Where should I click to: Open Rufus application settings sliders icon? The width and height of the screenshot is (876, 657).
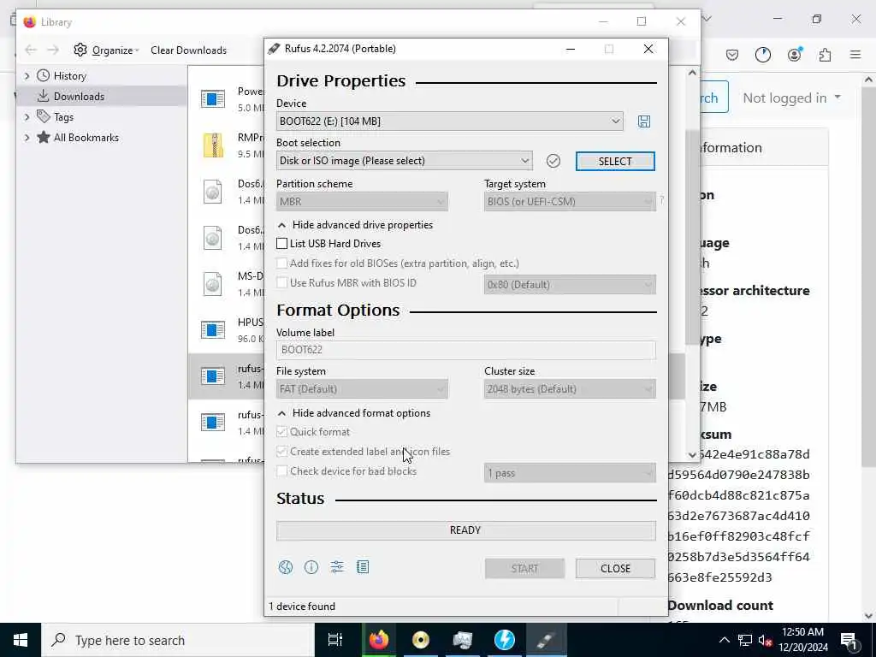tap(337, 568)
